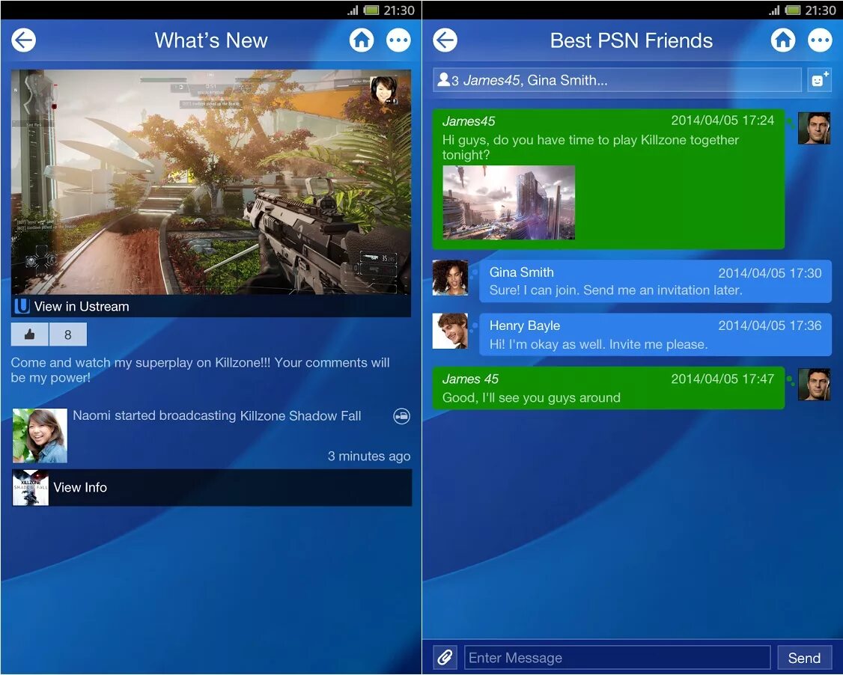
Task: Select Henry Bayle's message bubble
Action: [655, 335]
